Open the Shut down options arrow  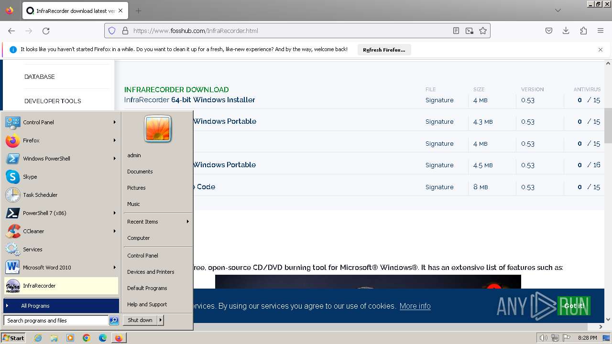pos(161,320)
